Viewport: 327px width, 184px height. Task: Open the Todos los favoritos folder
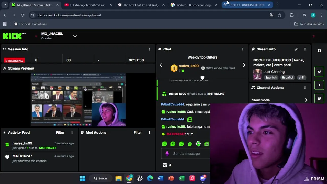click(309, 24)
